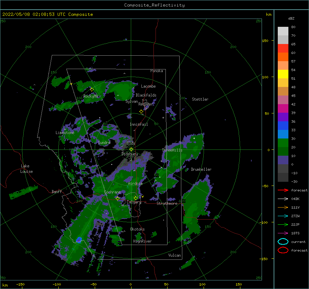
Task: Click the magenta 18TS arrow icon
Action: (283, 233)
